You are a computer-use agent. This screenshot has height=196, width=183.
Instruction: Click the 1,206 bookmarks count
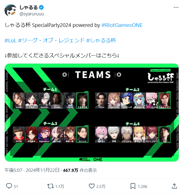[x=142, y=186]
